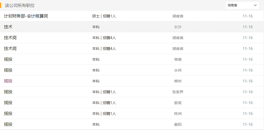
Task: Open the 计划财务部-会计核算岗 job posting
Action: point(26,16)
